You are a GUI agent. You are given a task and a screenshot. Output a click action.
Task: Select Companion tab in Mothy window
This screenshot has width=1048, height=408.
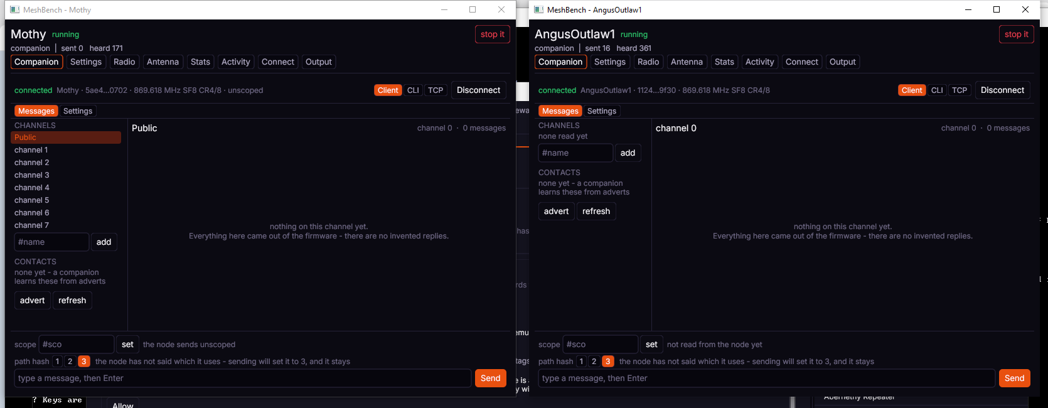36,62
